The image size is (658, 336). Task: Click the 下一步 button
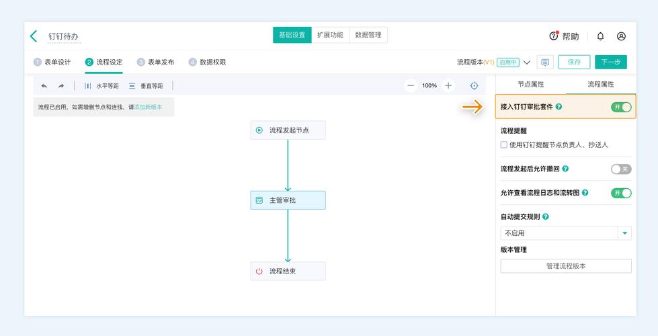611,62
